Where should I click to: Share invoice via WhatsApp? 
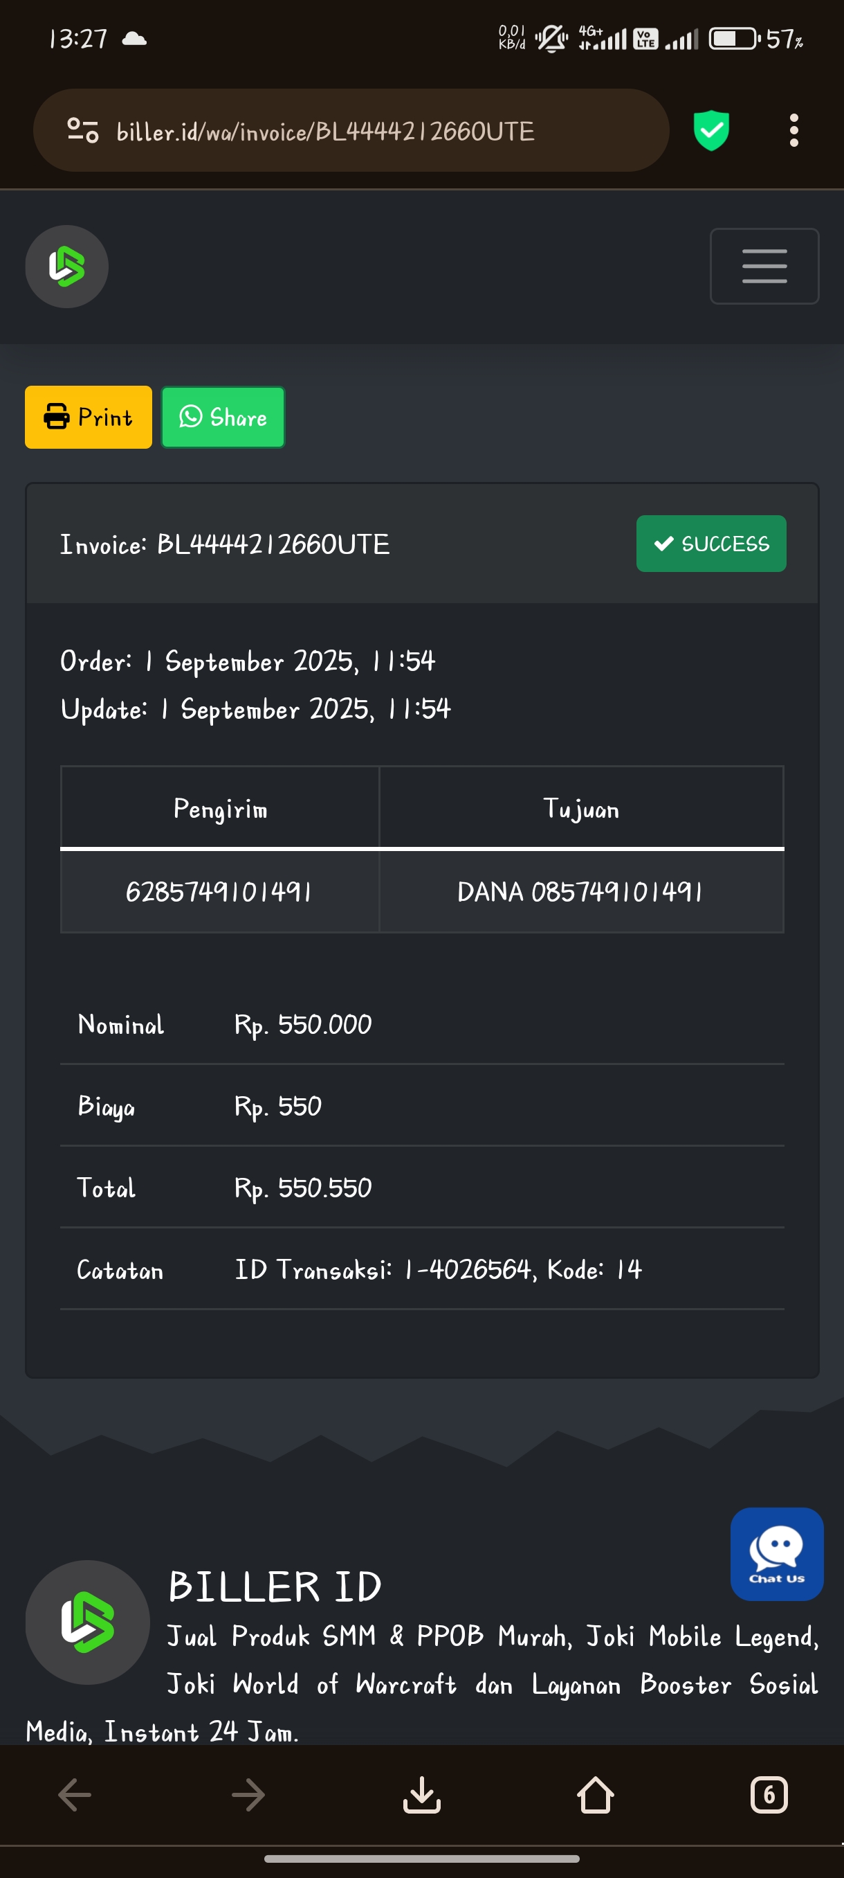coord(223,417)
